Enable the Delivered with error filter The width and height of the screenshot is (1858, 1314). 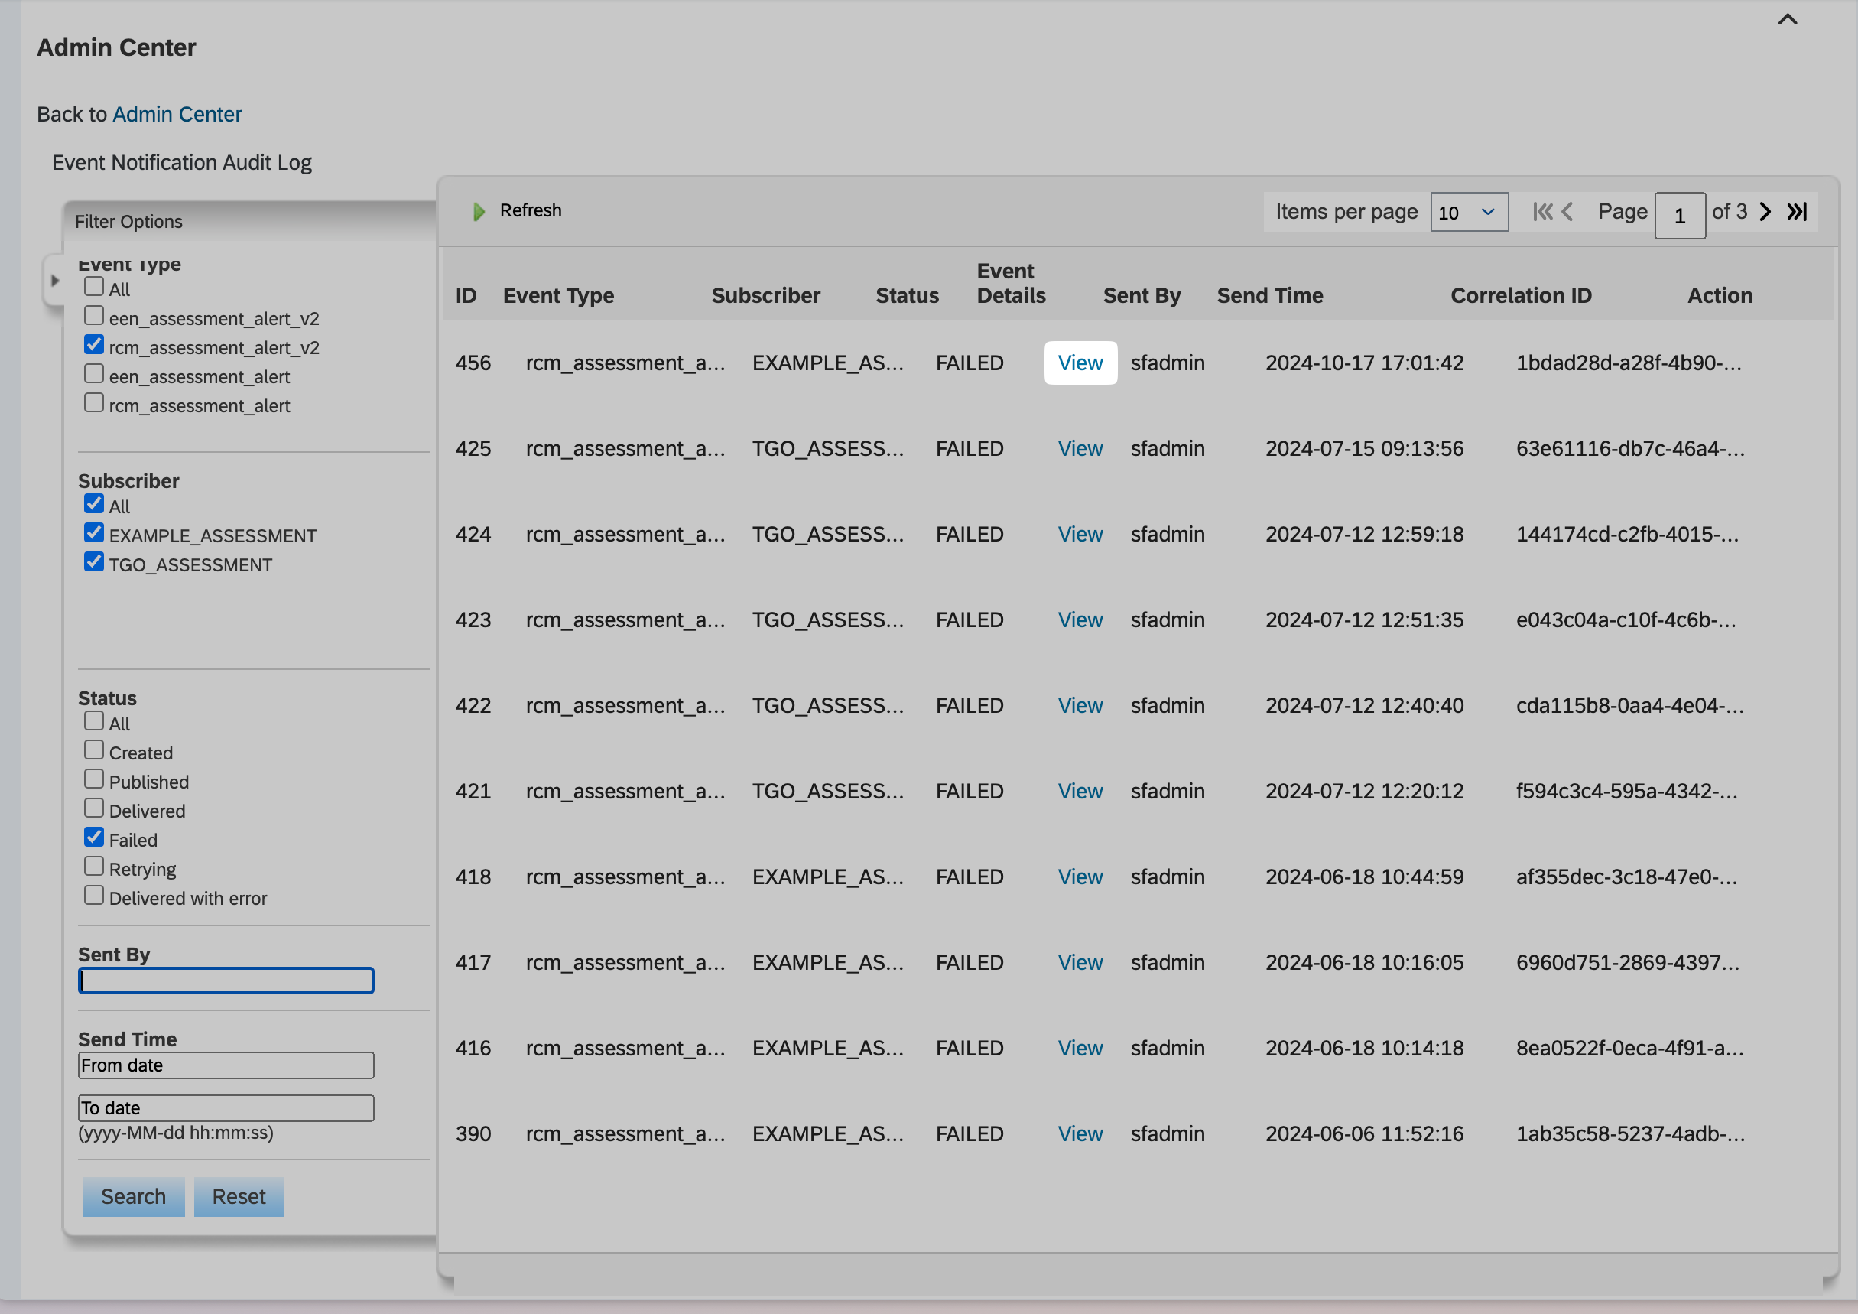click(94, 896)
